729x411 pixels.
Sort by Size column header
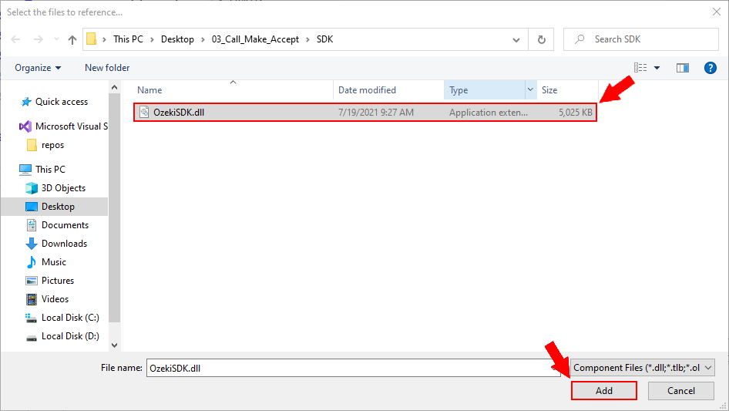click(549, 90)
